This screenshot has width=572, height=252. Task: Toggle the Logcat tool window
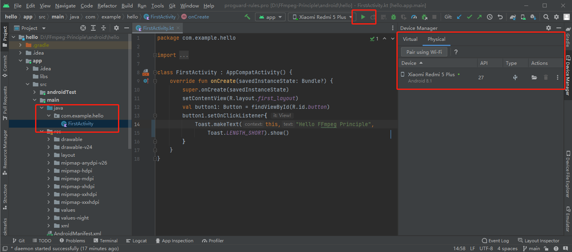click(136, 241)
